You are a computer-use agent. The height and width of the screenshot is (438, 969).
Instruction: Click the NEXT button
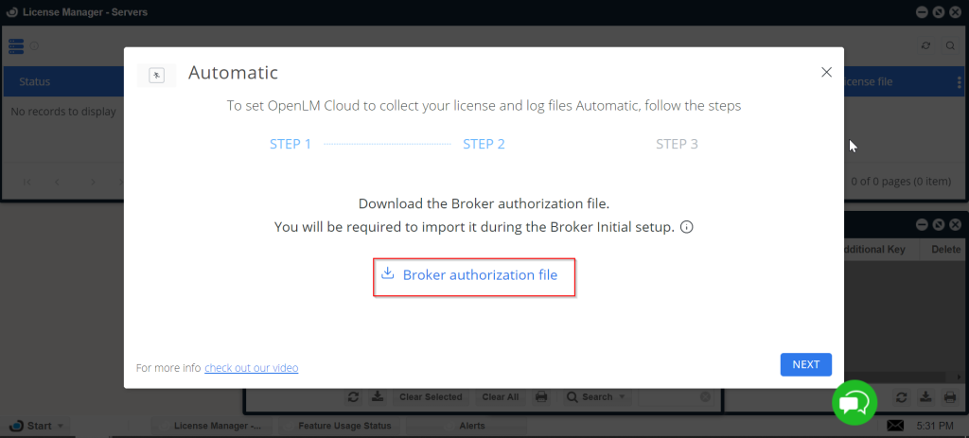point(805,364)
